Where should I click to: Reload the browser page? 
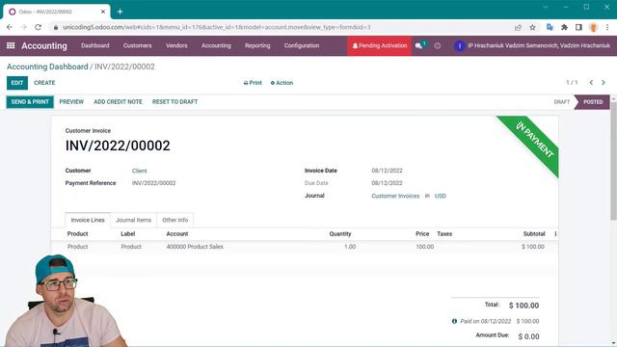pos(38,27)
